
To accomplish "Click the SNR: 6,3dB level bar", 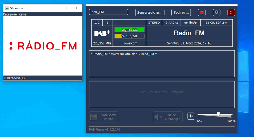I will (x=130, y=36).
